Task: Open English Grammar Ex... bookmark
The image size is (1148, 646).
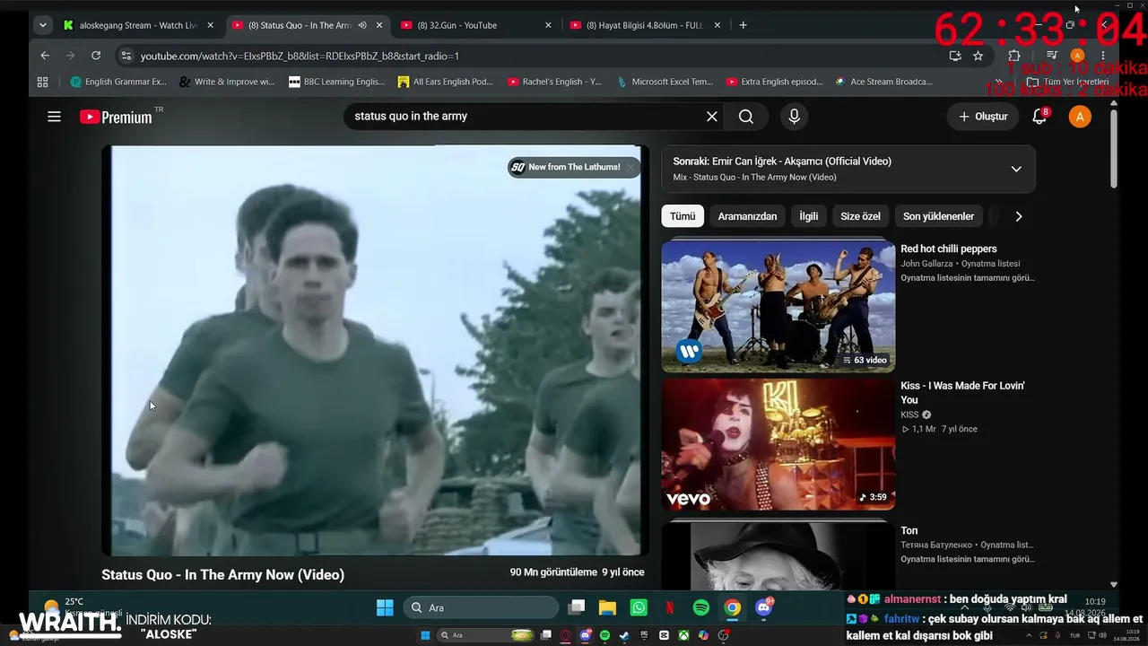Action: (x=118, y=82)
